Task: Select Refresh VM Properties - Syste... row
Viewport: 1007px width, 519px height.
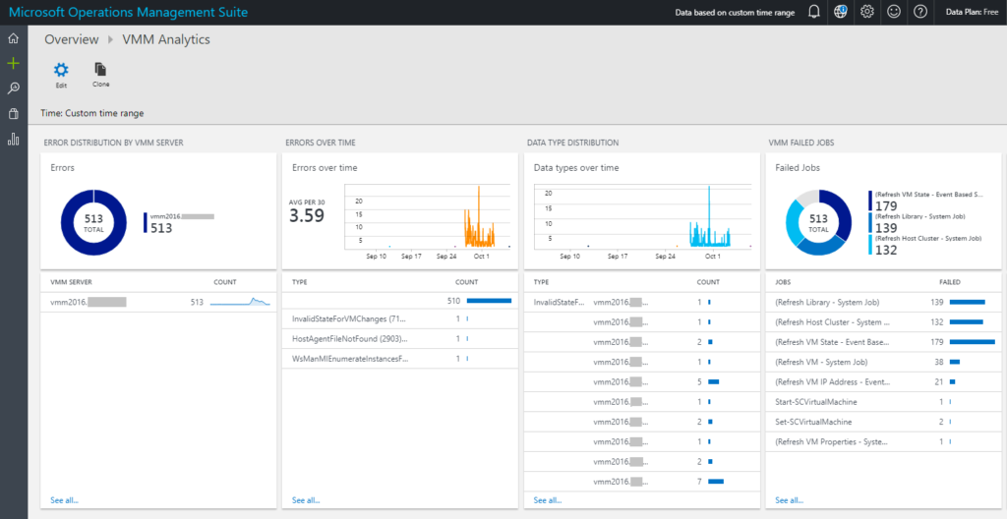Action: (884, 442)
